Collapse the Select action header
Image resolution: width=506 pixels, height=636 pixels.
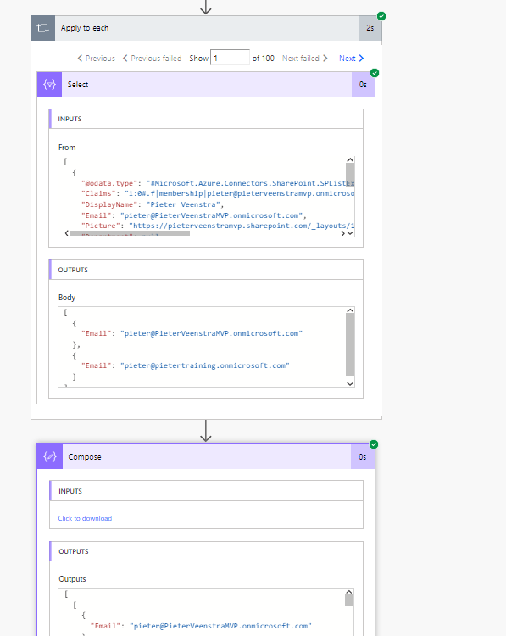206,84
